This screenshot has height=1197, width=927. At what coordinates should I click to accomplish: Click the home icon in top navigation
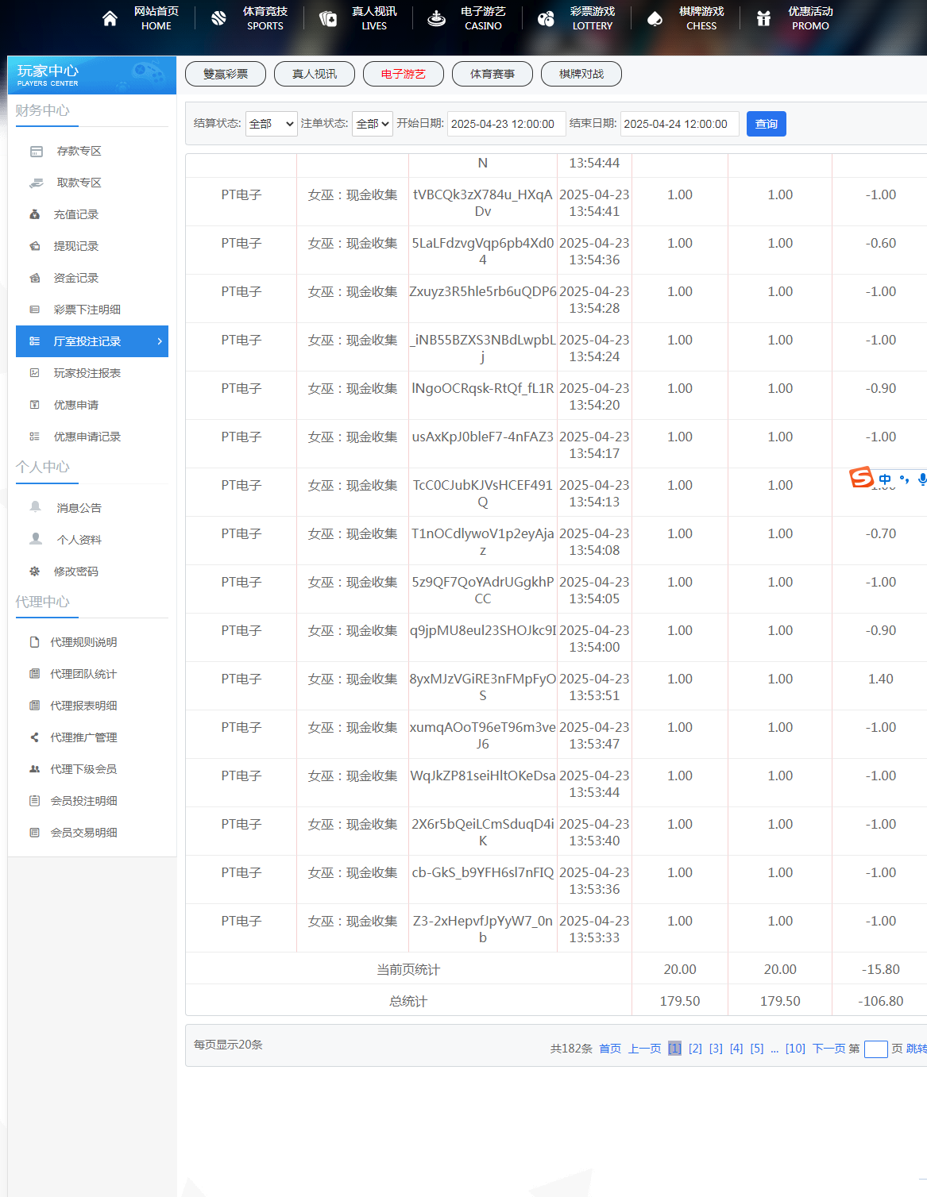pyautogui.click(x=110, y=18)
